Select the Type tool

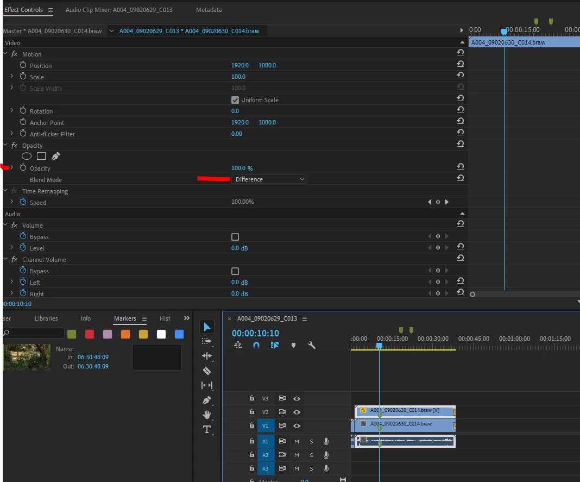tap(207, 429)
